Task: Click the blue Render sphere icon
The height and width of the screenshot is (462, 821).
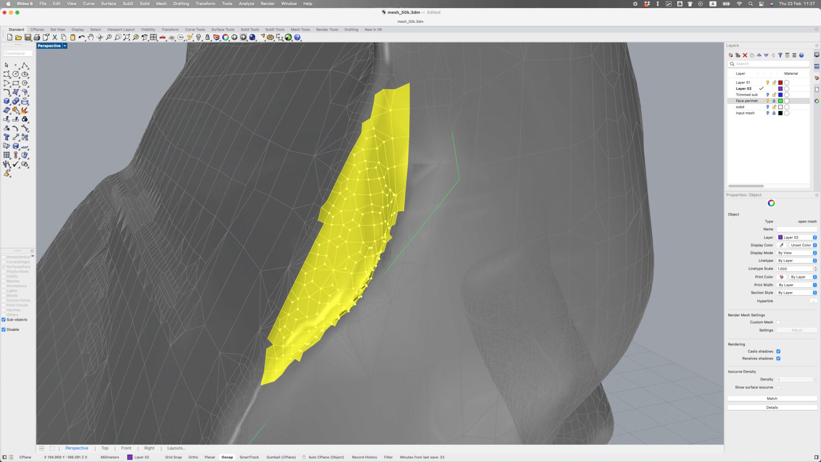Action: tap(252, 37)
